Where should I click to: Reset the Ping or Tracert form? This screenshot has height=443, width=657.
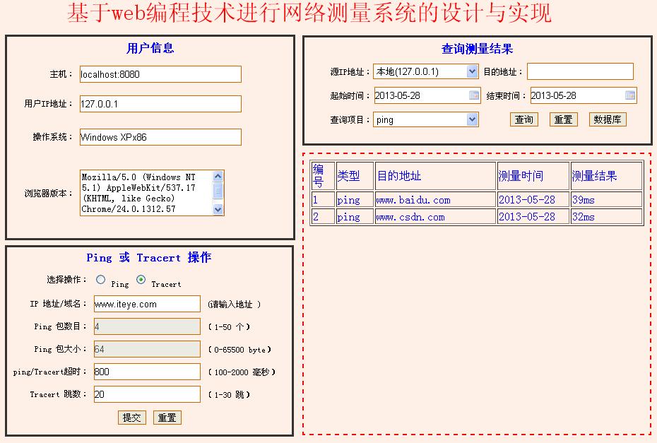[167, 418]
